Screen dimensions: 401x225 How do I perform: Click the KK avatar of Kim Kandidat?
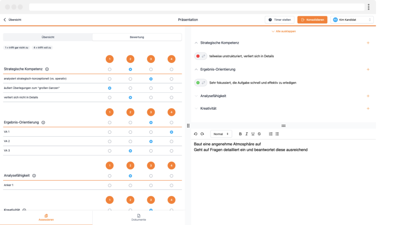[335, 20]
